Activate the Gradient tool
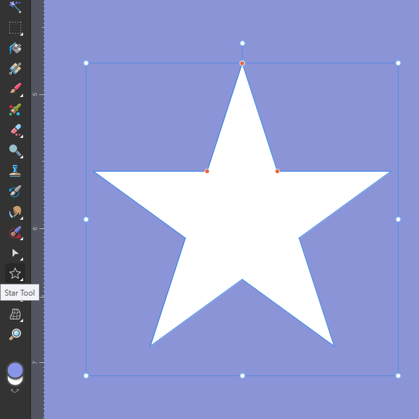Viewport: 419px width, 419px height. [x=15, y=69]
